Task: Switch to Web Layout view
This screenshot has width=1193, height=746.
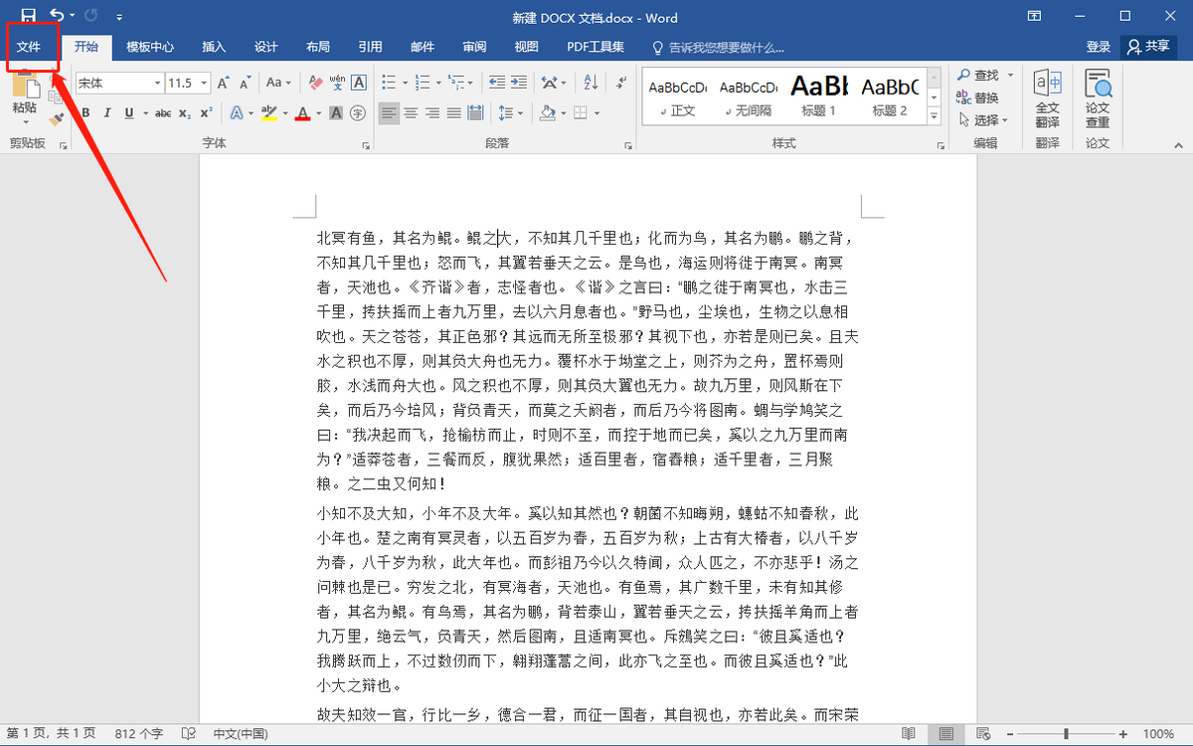Action: 985,734
